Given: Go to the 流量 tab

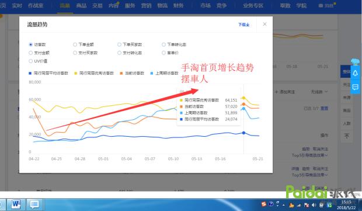Looking at the screenshot, I should pyautogui.click(x=65, y=5).
